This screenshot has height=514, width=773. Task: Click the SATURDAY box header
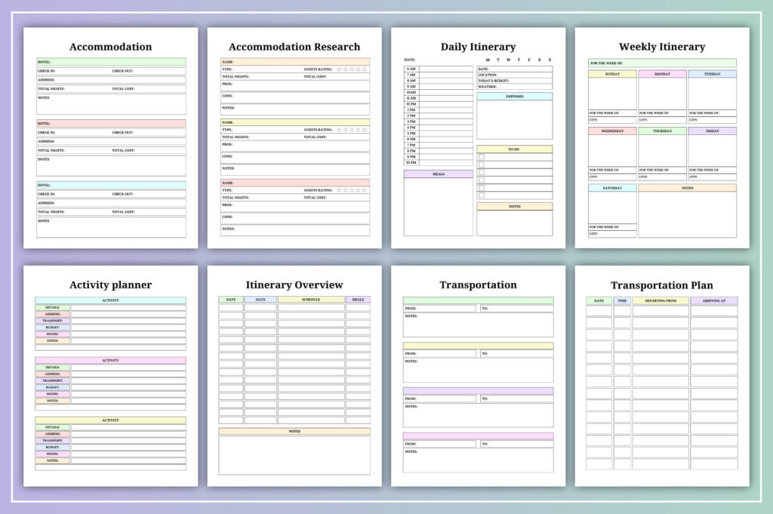612,188
